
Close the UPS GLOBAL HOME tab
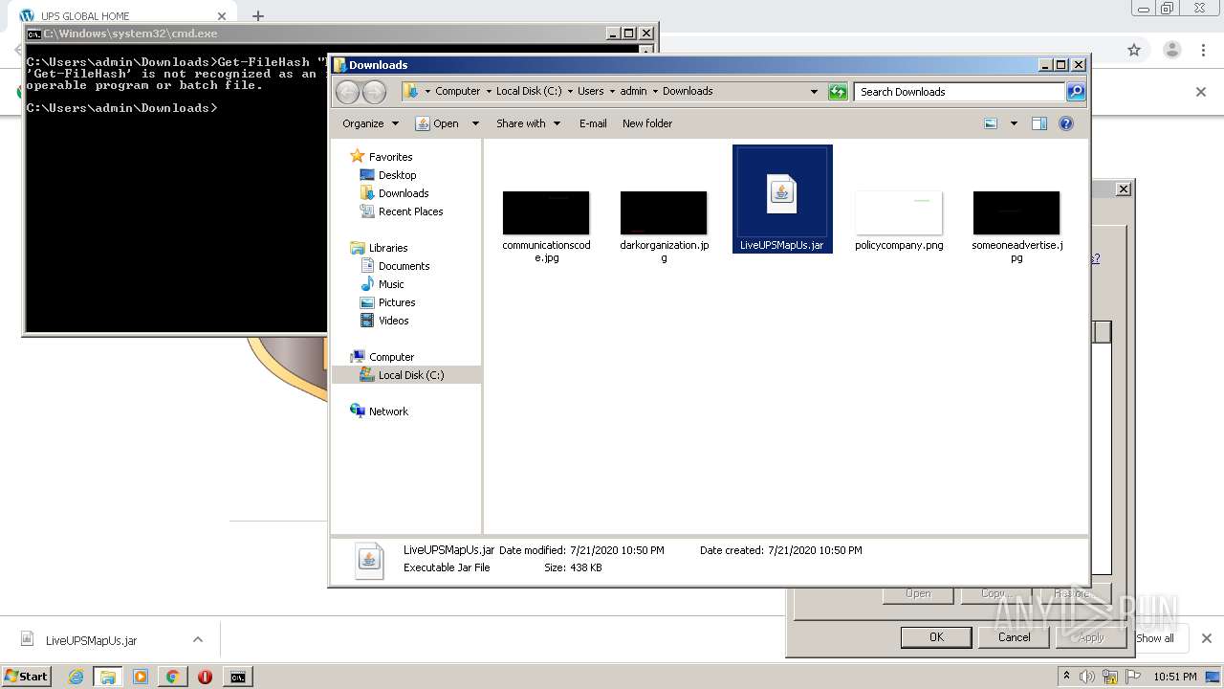[x=222, y=16]
